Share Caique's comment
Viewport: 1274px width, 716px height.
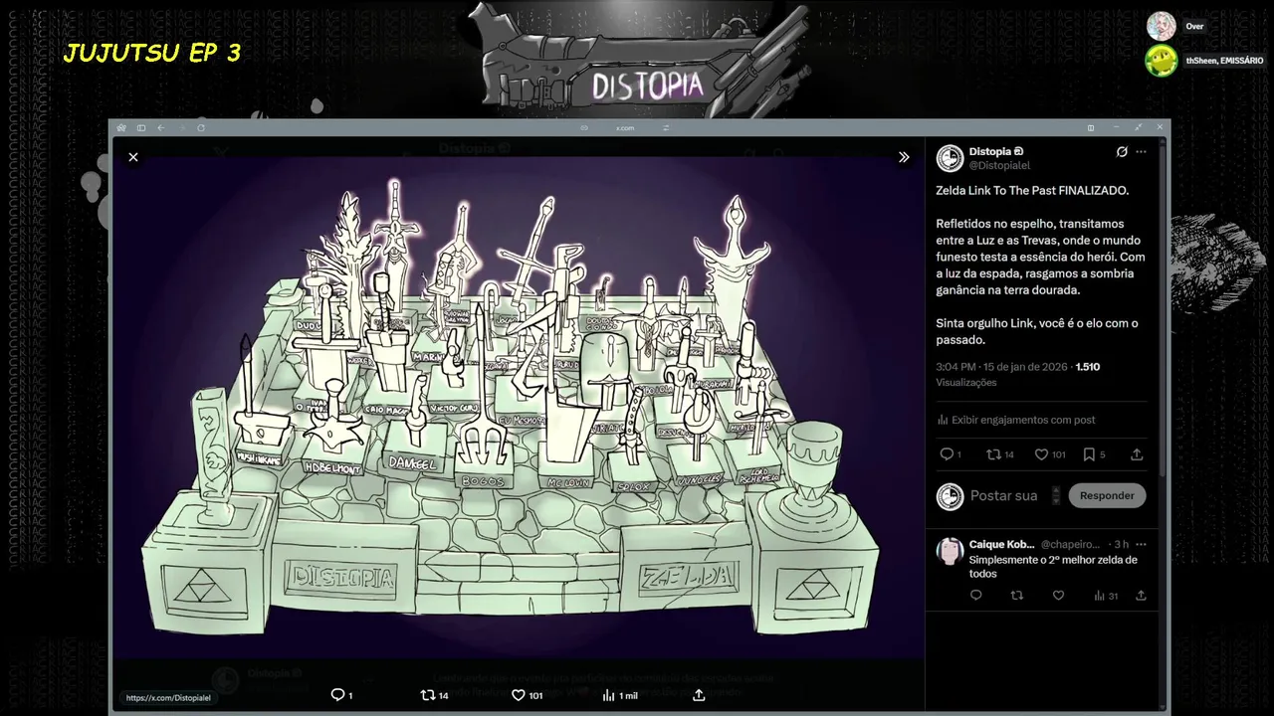(x=1141, y=596)
